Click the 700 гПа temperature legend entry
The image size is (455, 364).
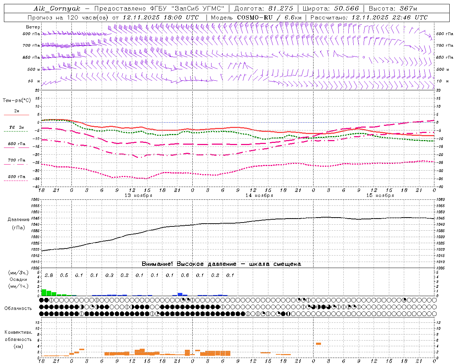tap(16, 160)
